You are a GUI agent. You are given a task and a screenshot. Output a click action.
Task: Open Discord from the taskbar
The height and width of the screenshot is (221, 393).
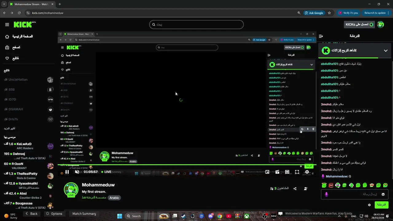pyautogui.click(x=211, y=216)
